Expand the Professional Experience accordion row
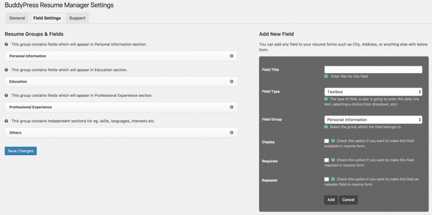 click(x=121, y=107)
